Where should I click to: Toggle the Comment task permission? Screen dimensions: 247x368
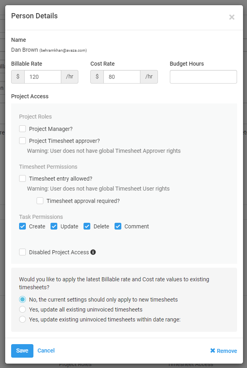118,226
